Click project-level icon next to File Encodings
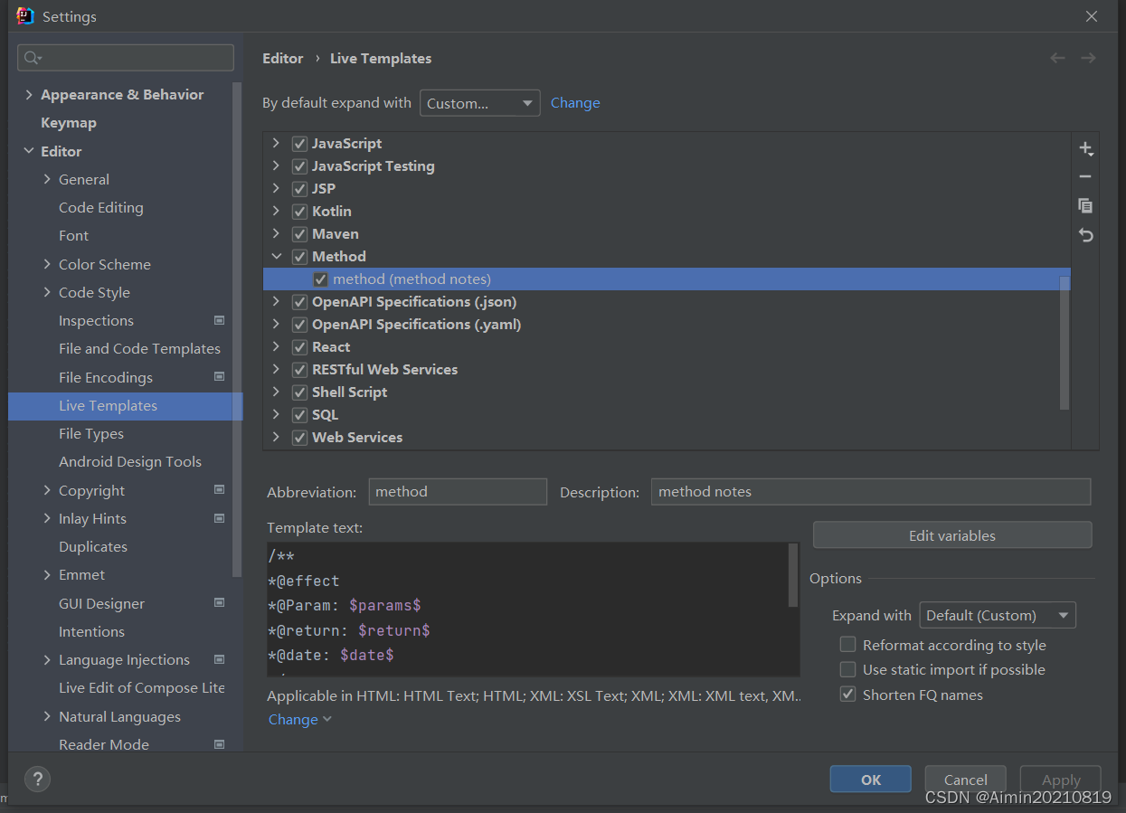Screen dimensions: 1126x813 tap(219, 376)
